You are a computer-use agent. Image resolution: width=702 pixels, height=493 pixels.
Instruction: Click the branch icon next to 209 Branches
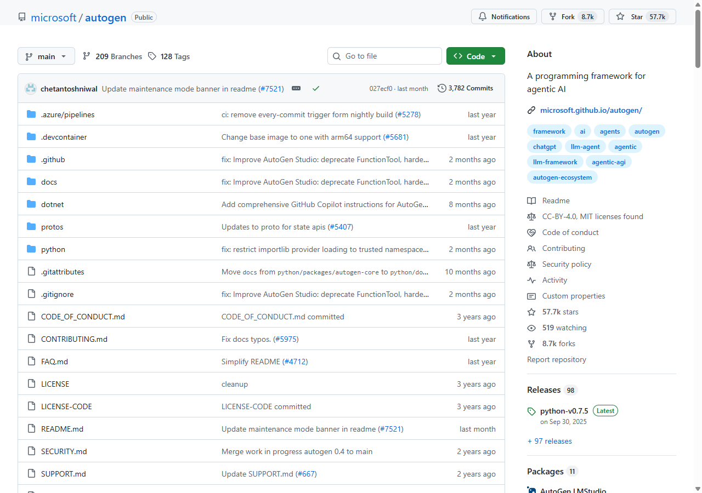tap(87, 56)
